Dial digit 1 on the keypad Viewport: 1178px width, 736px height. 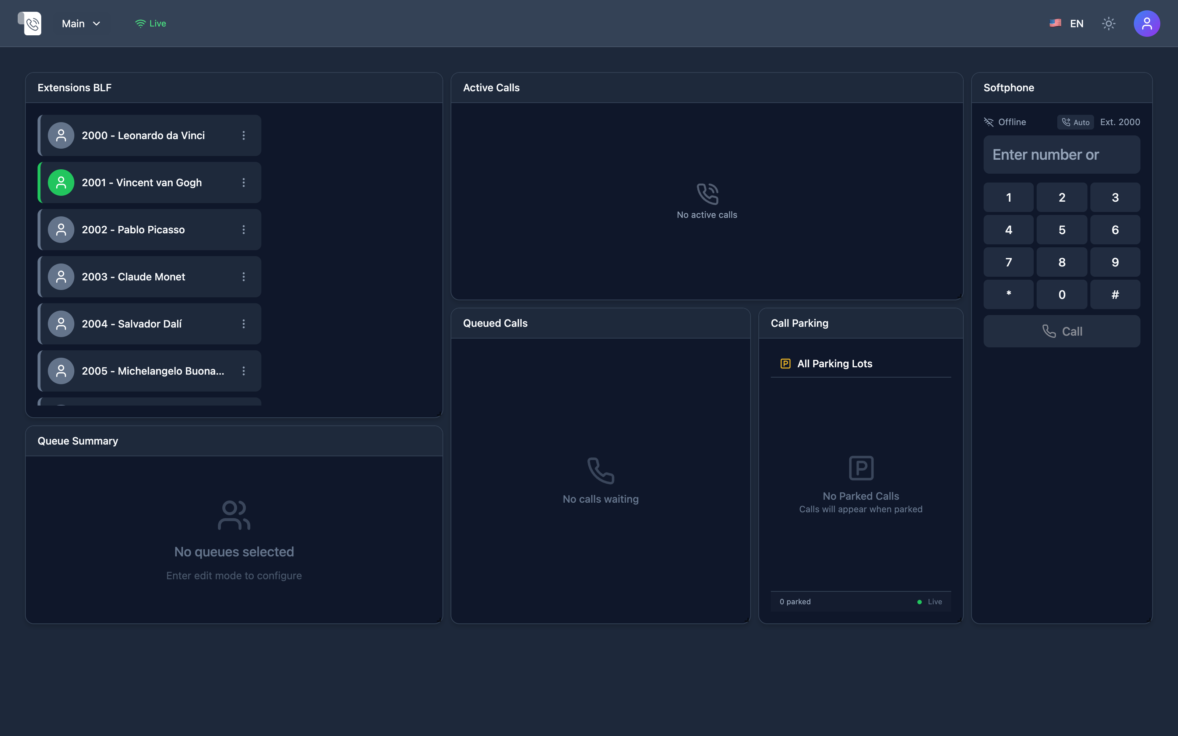[x=1009, y=197]
